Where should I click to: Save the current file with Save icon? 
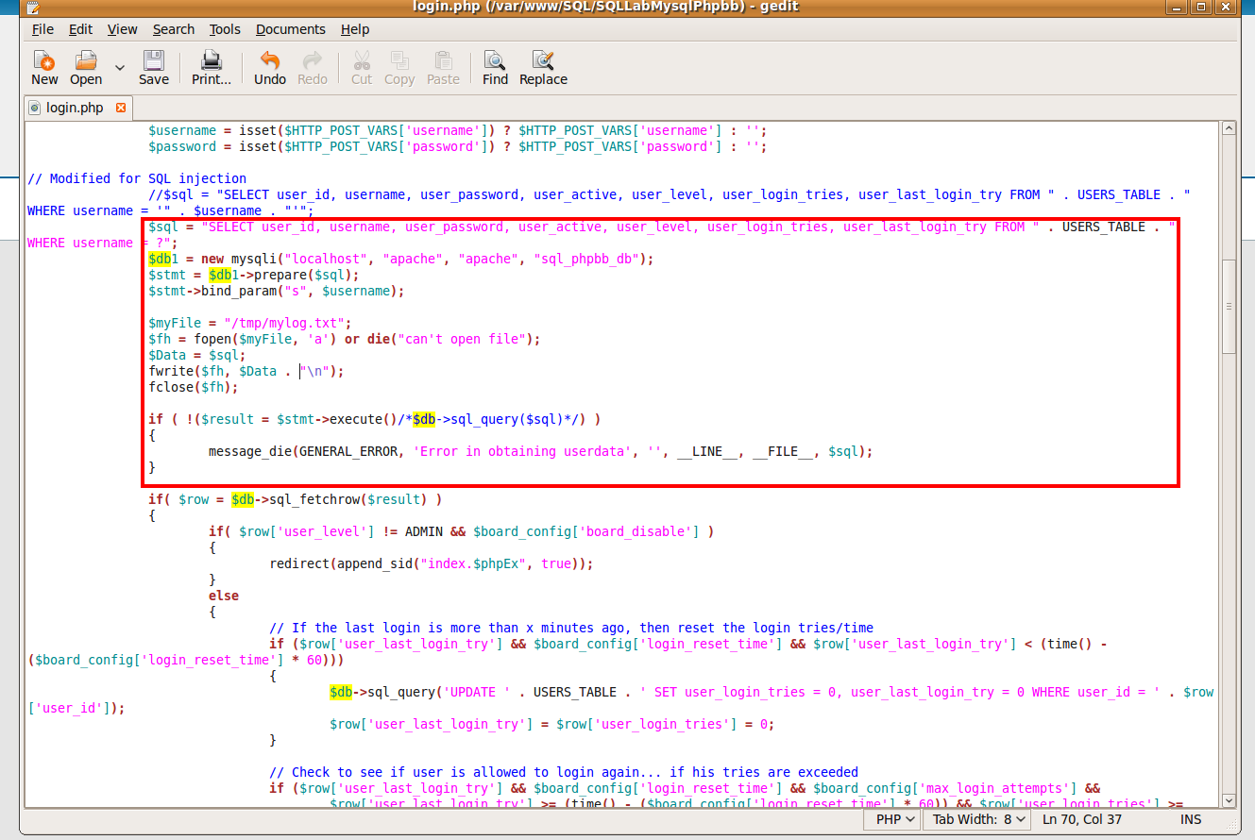pyautogui.click(x=153, y=67)
